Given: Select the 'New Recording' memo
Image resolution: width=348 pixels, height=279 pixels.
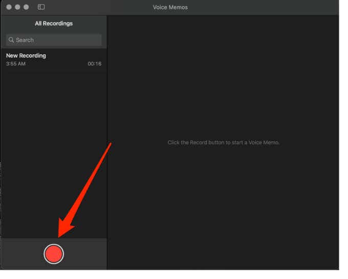Looking at the screenshot, I should click(x=54, y=59).
